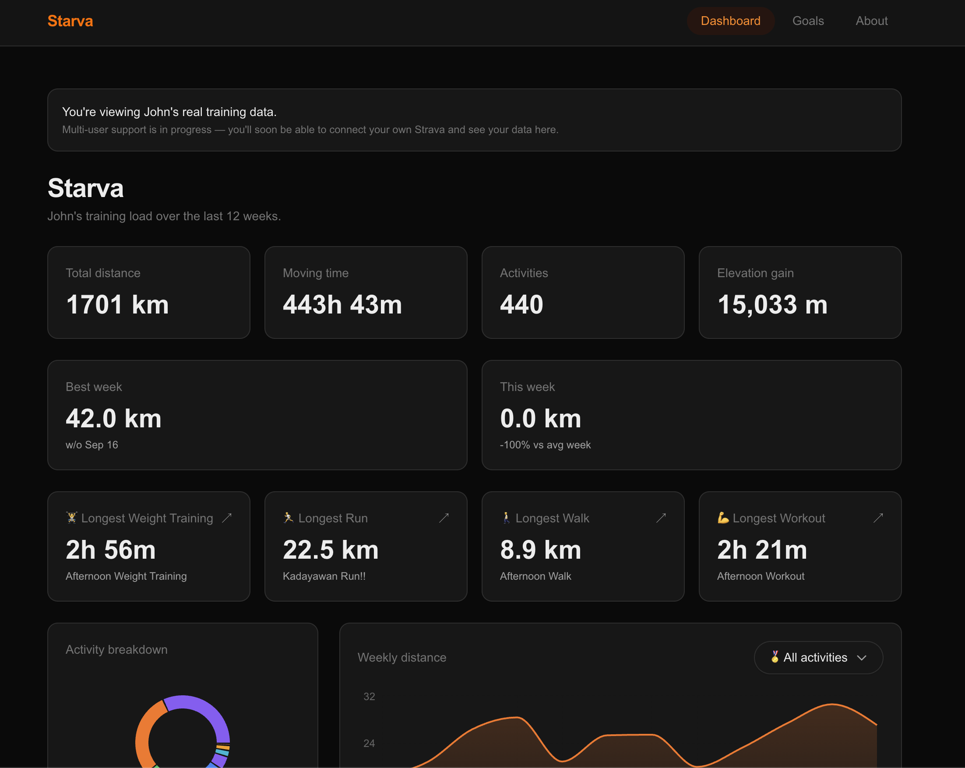Expand the All activities dropdown

tap(818, 658)
